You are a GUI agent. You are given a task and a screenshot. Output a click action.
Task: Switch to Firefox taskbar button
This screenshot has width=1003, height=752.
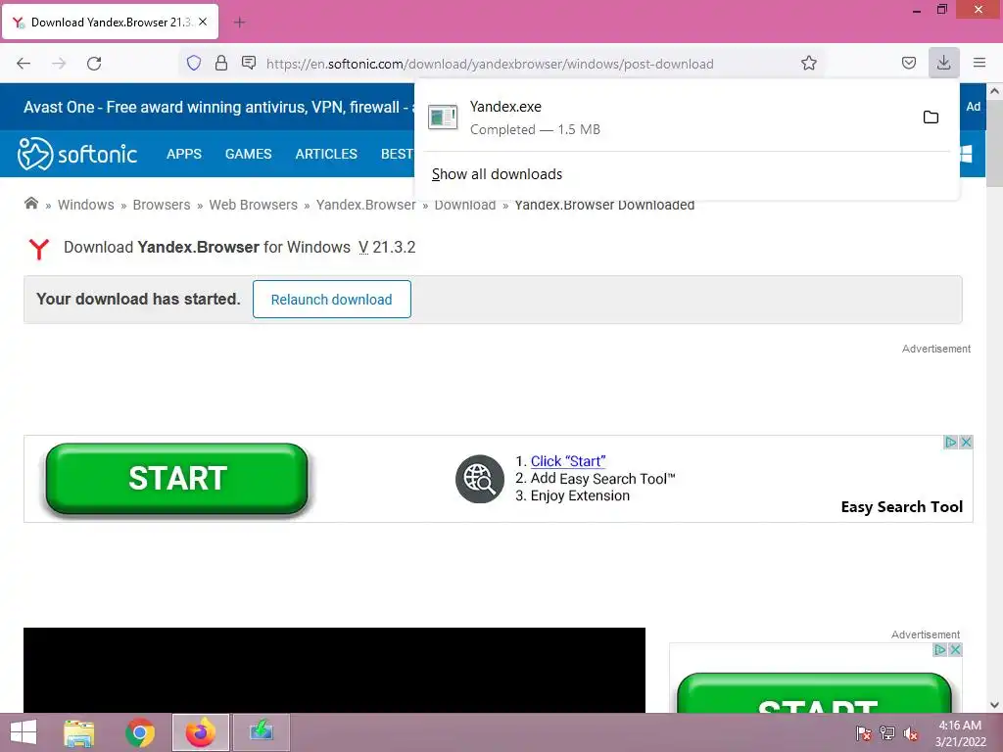[200, 732]
